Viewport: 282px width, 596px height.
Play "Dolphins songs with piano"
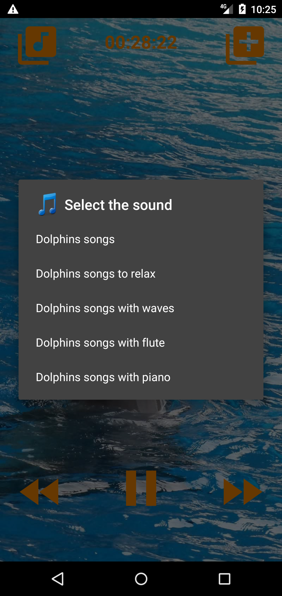[x=103, y=377]
